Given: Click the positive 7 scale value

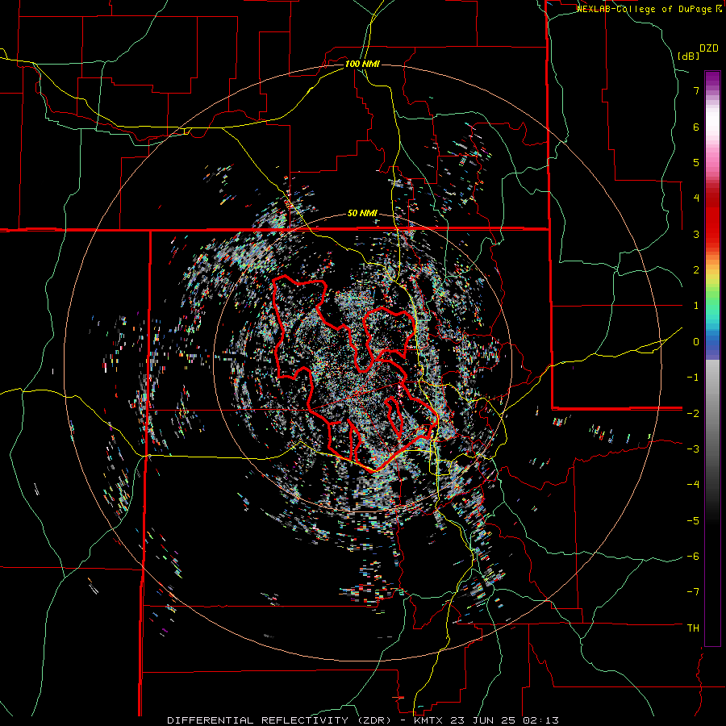Looking at the screenshot, I should pyautogui.click(x=696, y=90).
